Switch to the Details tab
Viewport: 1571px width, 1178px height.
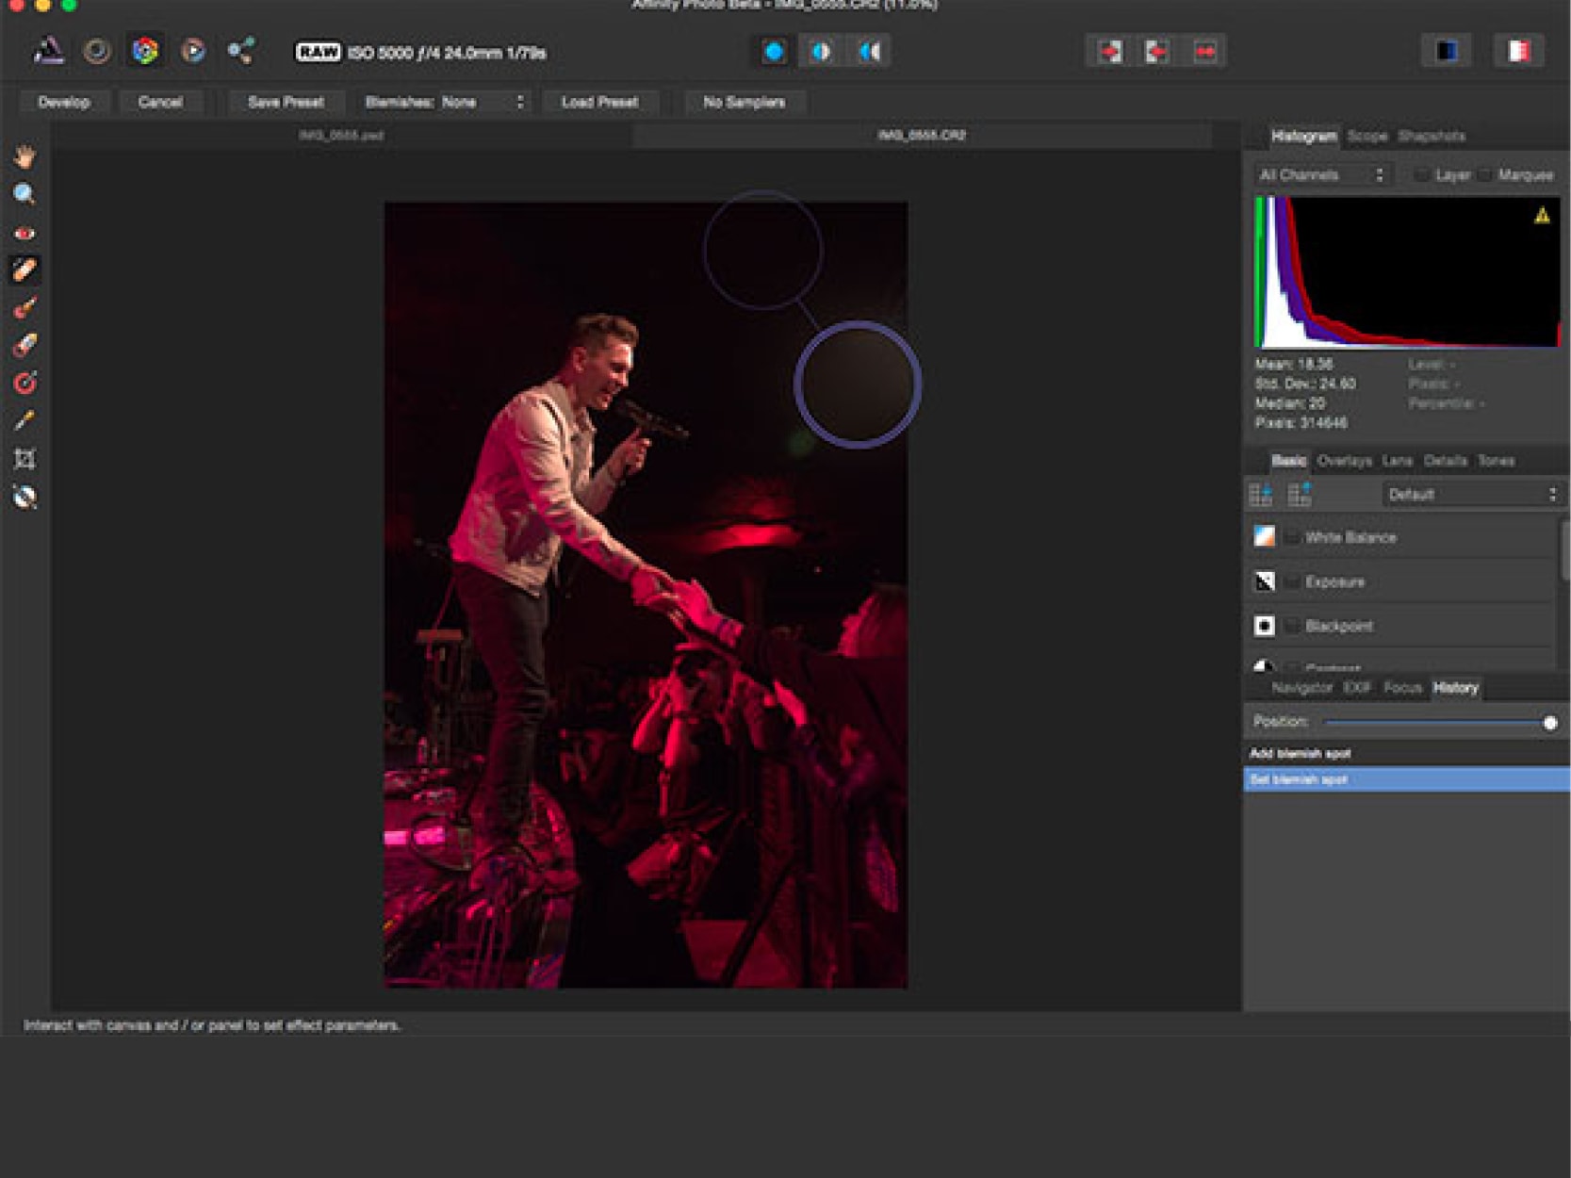coord(1445,461)
